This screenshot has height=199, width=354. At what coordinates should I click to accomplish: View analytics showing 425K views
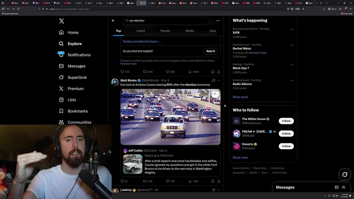[x=194, y=72]
